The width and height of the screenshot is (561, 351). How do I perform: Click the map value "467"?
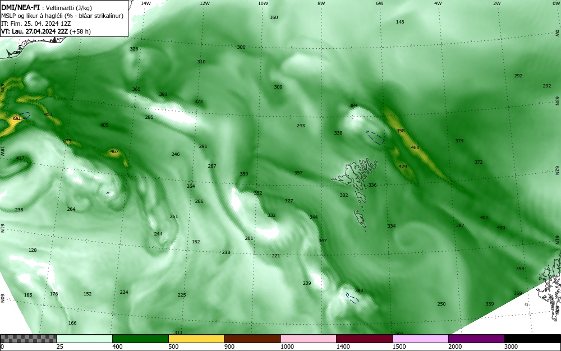[x=114, y=151]
